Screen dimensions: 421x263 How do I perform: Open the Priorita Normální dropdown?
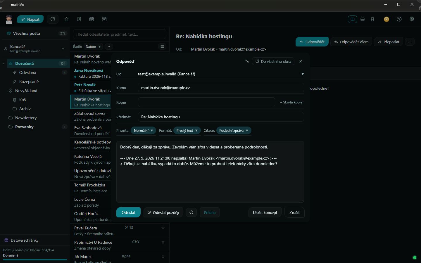point(143,131)
